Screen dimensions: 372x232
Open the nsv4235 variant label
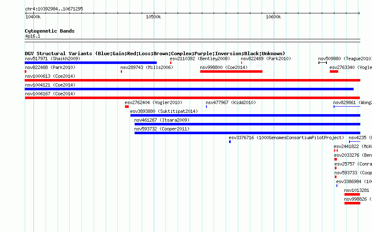[360, 138]
